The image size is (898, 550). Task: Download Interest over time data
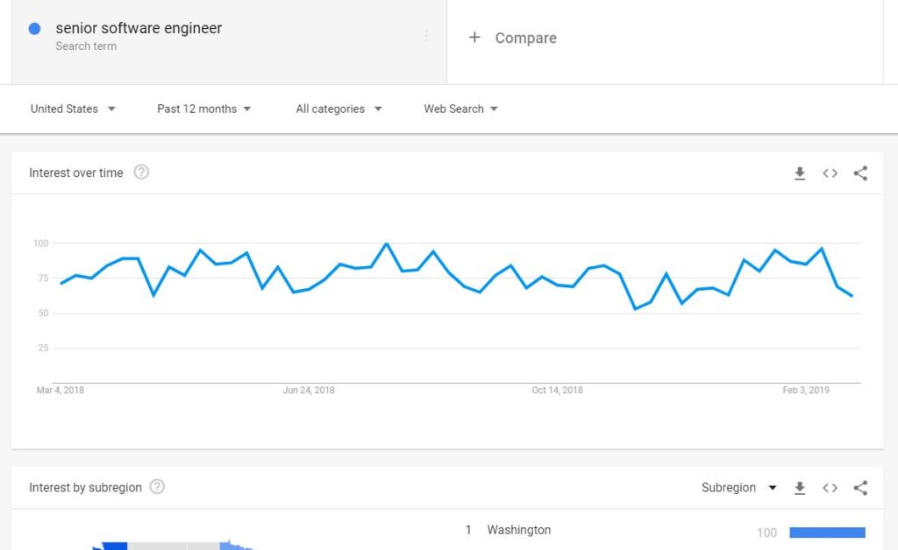(800, 173)
